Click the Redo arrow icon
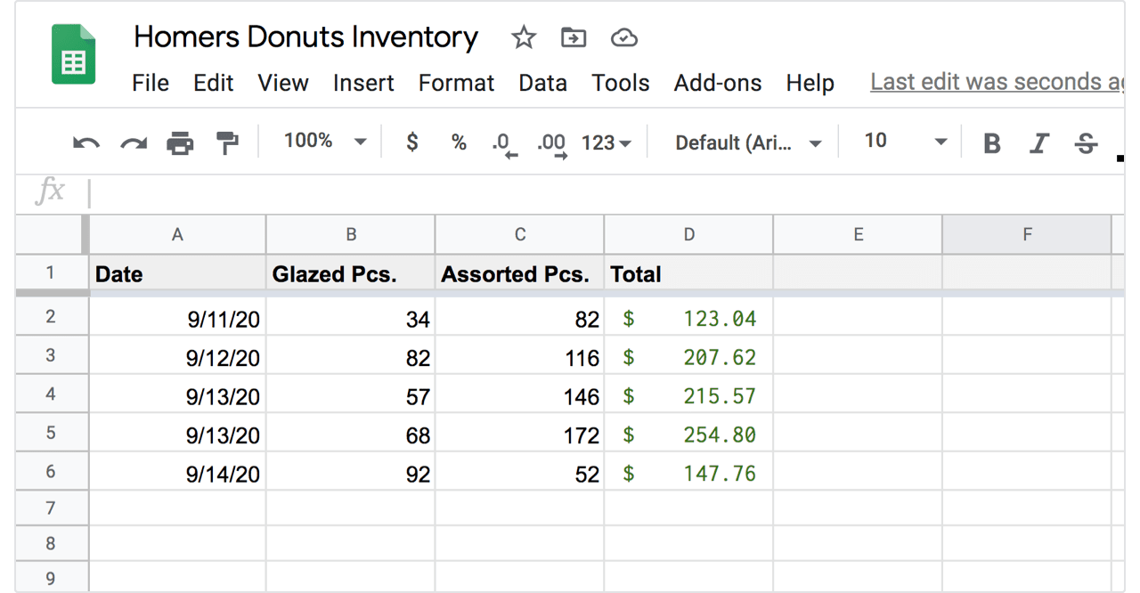This screenshot has height=593, width=1140. [x=134, y=142]
